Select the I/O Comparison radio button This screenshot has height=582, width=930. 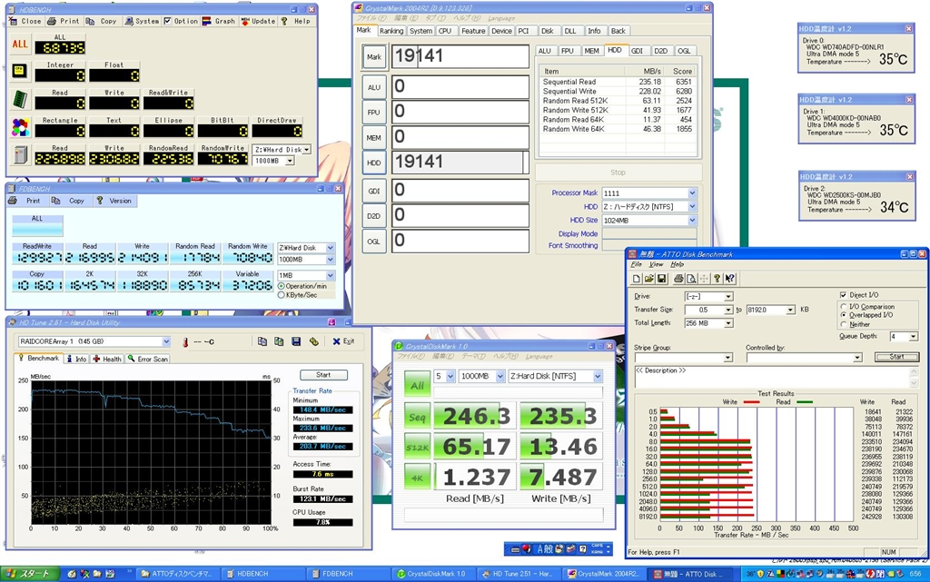pyautogui.click(x=844, y=307)
